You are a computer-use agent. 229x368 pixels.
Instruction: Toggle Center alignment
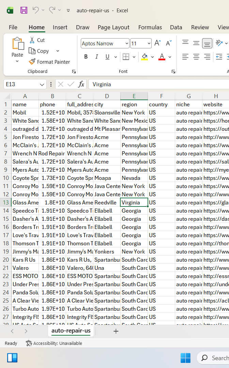(x=196, y=57)
